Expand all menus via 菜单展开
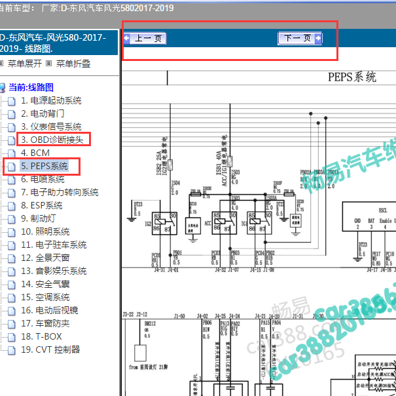The image size is (396, 396). coord(25,64)
